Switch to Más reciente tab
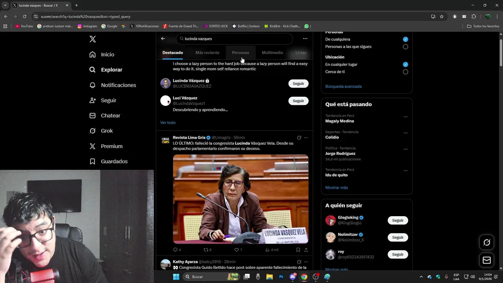 207,53
